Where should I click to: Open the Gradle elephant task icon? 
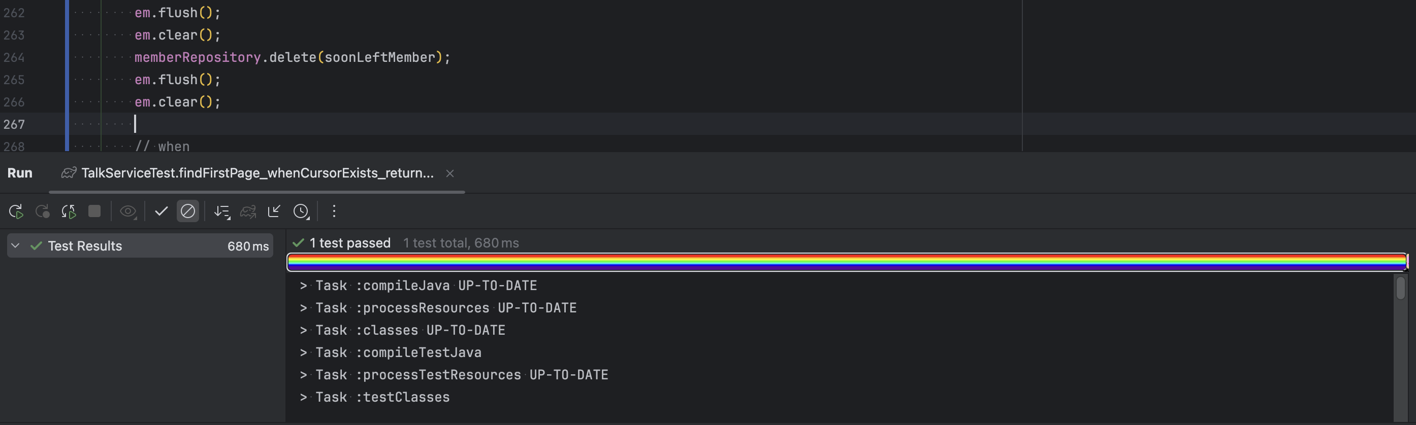(248, 211)
